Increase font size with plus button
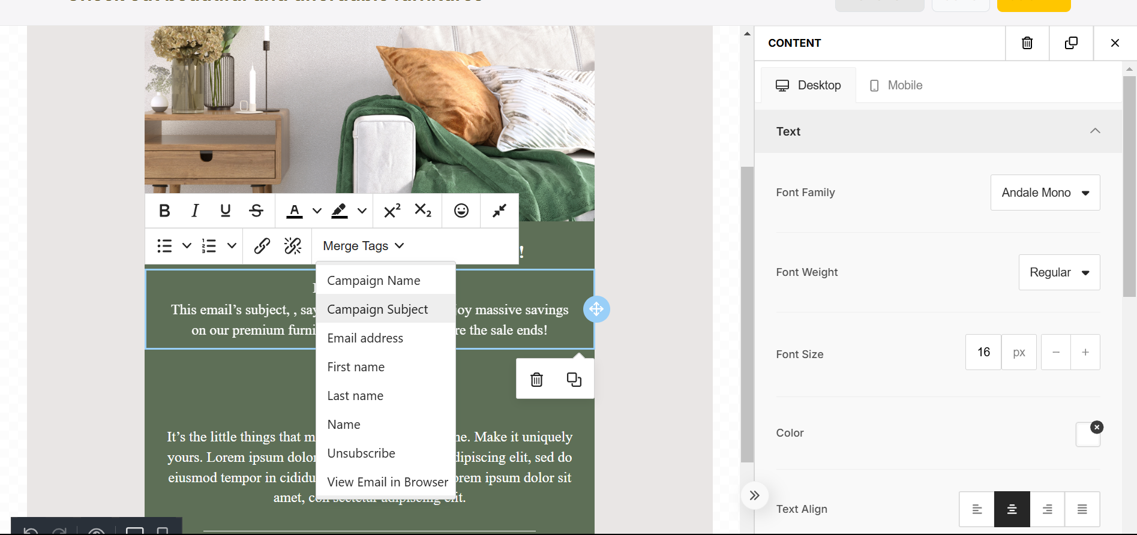 pos(1085,352)
